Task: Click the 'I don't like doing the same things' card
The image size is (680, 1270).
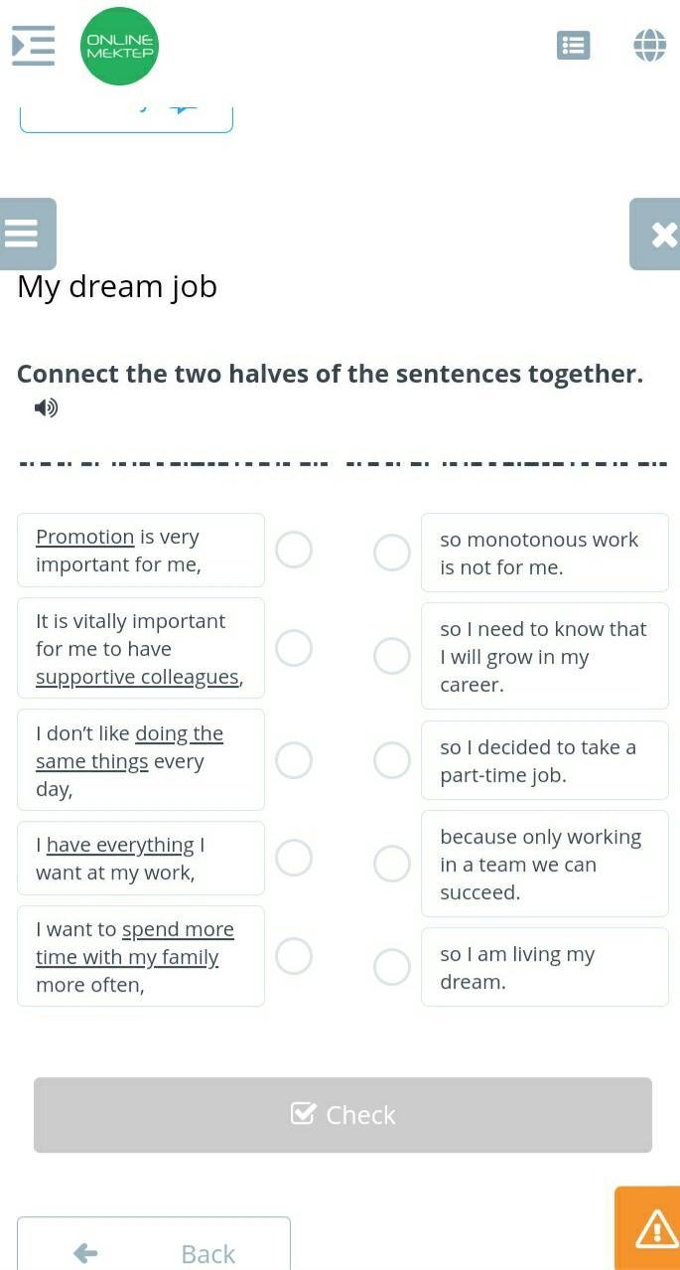Action: coord(140,760)
